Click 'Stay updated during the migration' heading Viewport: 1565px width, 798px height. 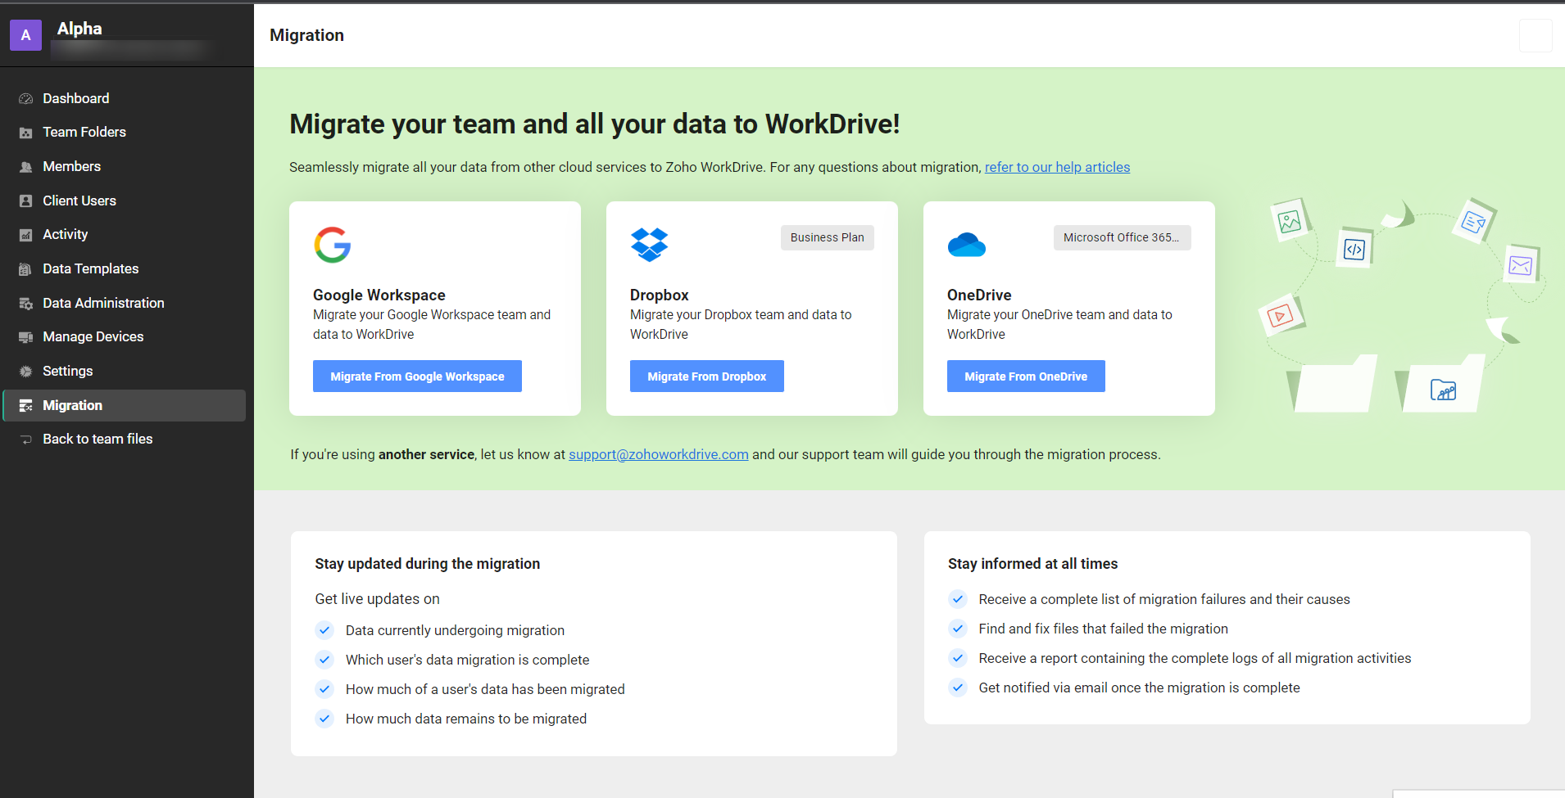[x=428, y=564]
